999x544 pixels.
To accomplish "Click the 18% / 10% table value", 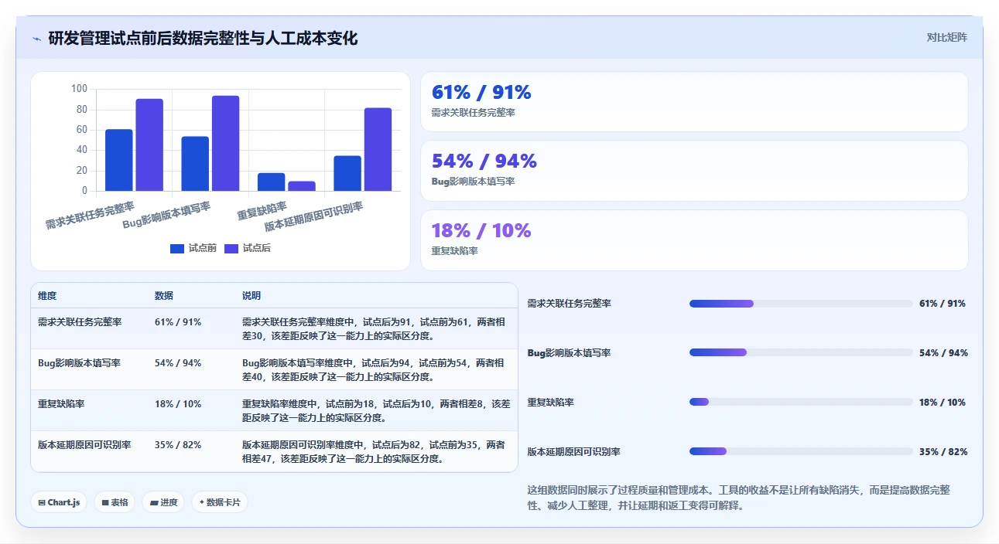I will [178, 403].
